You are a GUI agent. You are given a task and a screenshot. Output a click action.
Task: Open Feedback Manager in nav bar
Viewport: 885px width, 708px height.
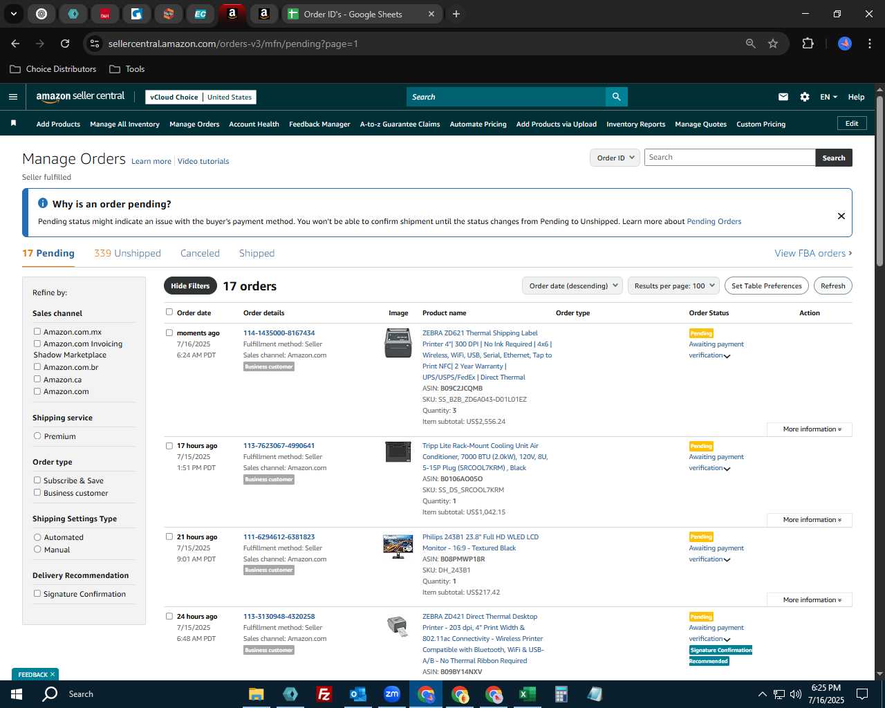(x=319, y=124)
